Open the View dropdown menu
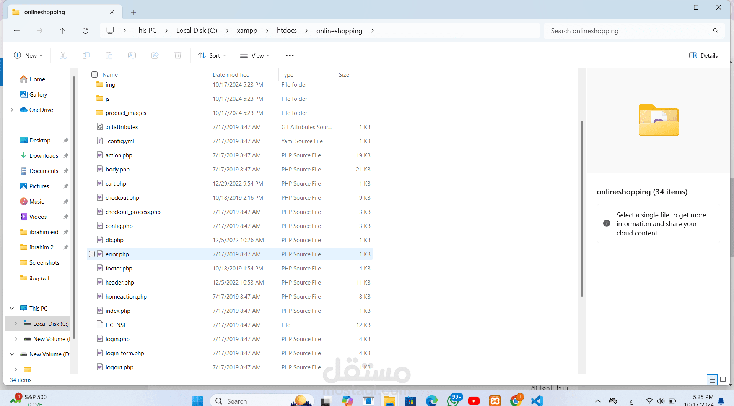734x406 pixels. (x=255, y=56)
